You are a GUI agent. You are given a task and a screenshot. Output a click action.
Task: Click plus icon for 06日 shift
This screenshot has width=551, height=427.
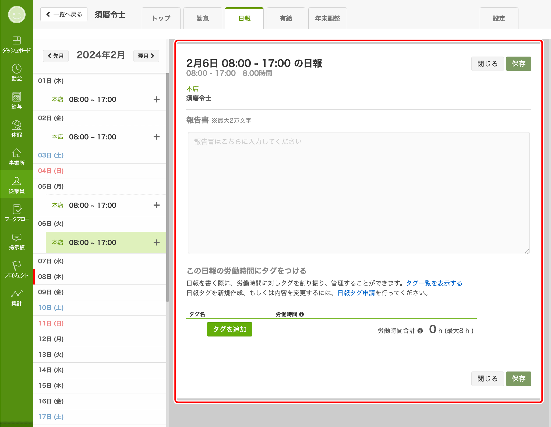(157, 242)
